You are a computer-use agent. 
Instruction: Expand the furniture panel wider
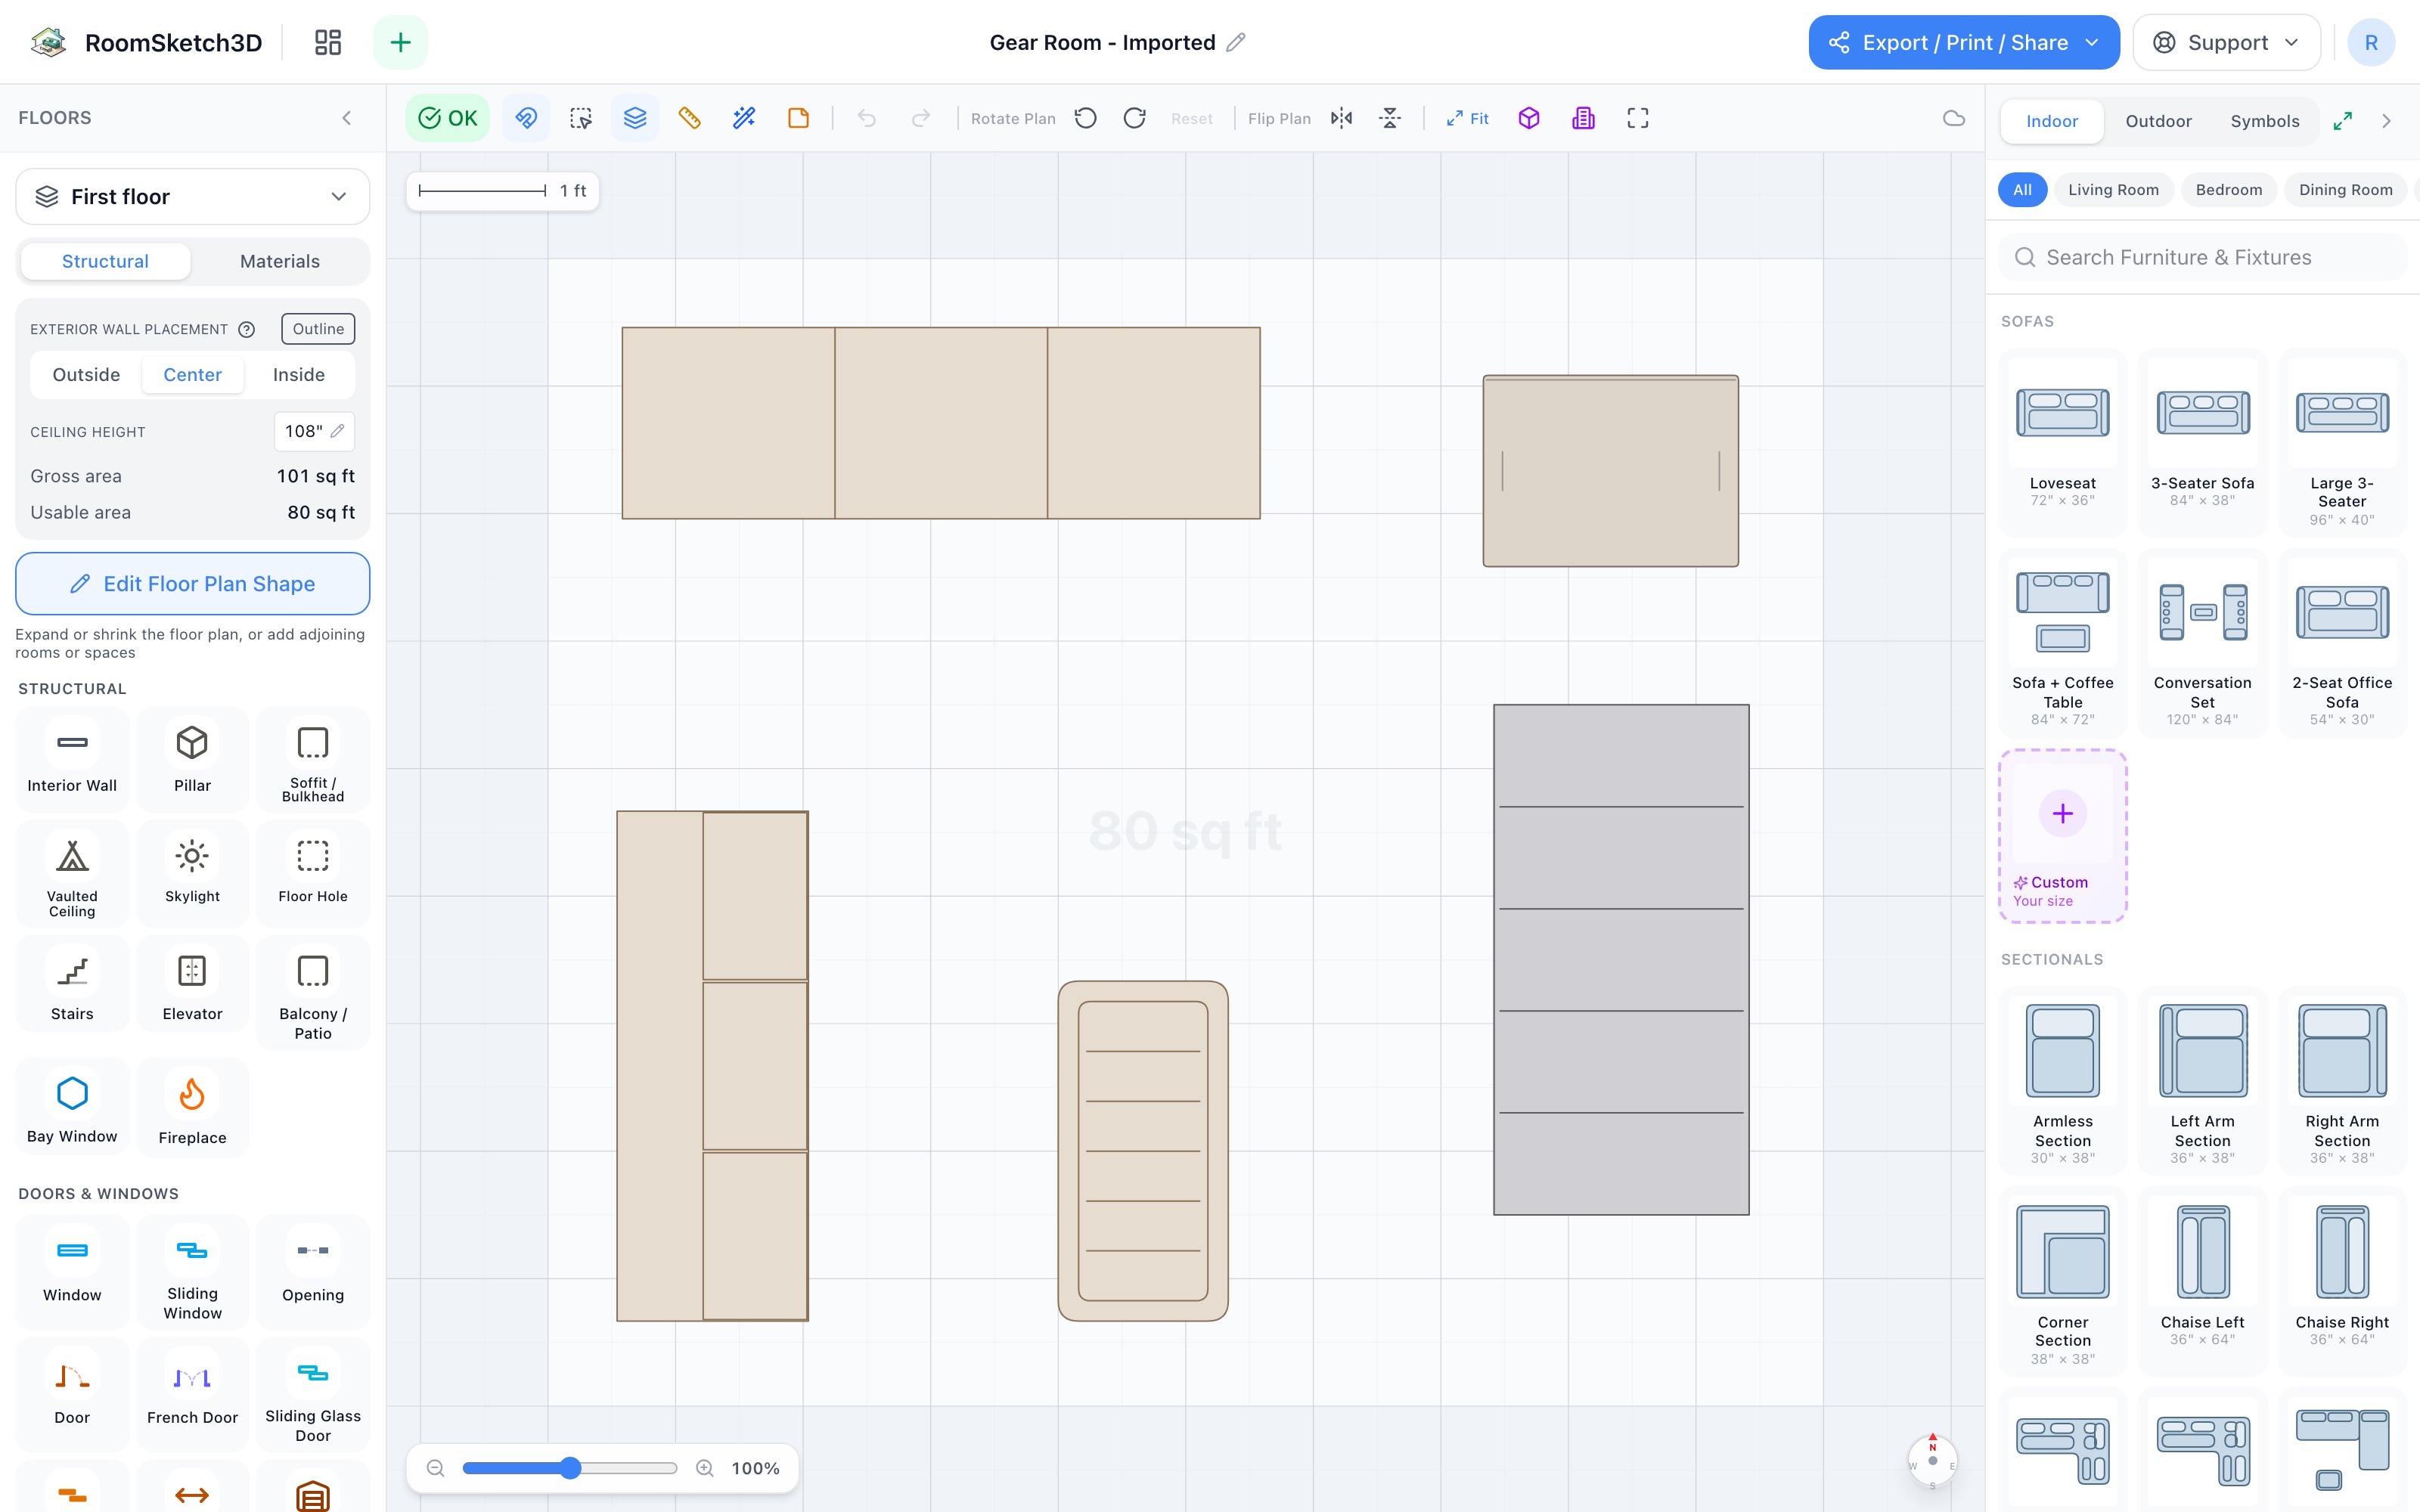2342,121
